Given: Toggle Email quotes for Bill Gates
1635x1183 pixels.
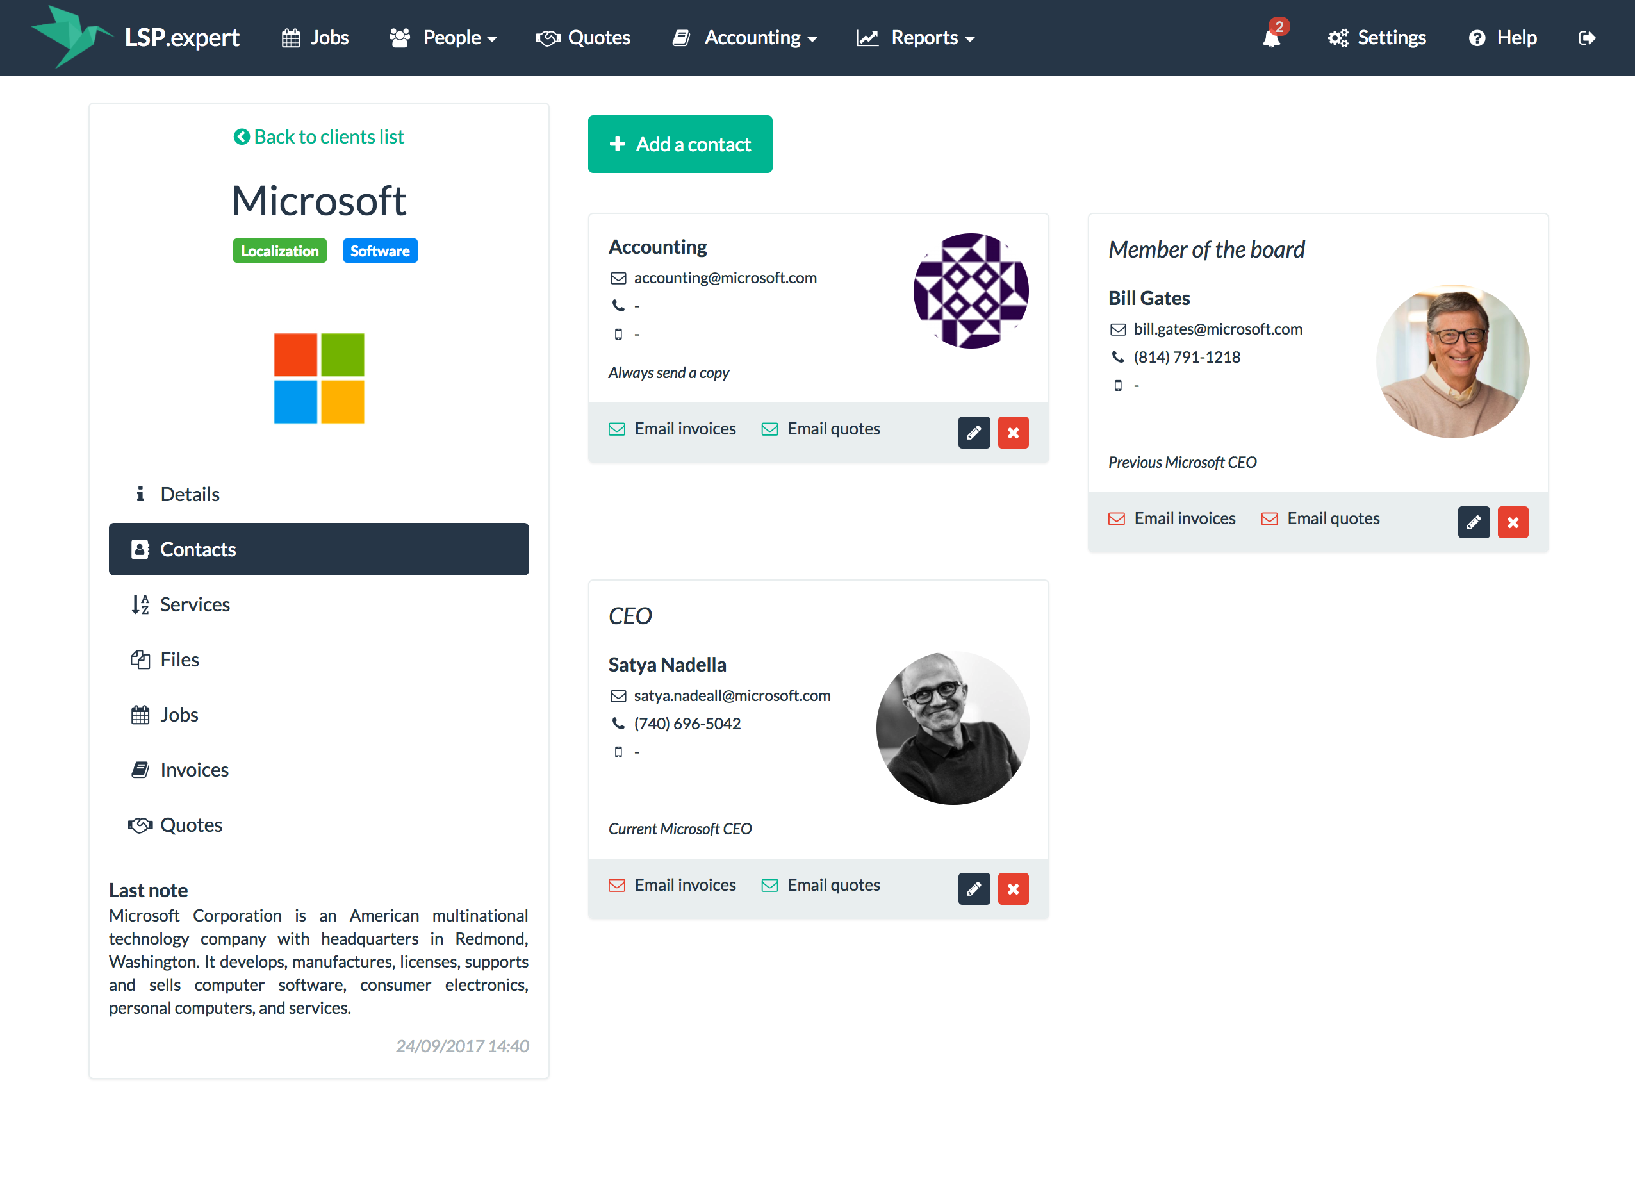Looking at the screenshot, I should (x=1320, y=518).
